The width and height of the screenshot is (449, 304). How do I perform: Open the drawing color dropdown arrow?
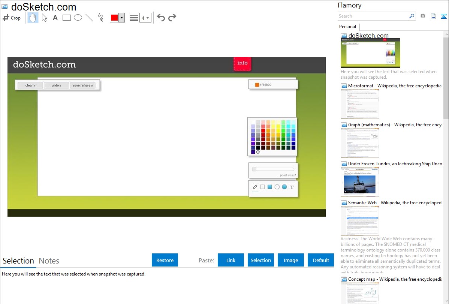coord(122,18)
